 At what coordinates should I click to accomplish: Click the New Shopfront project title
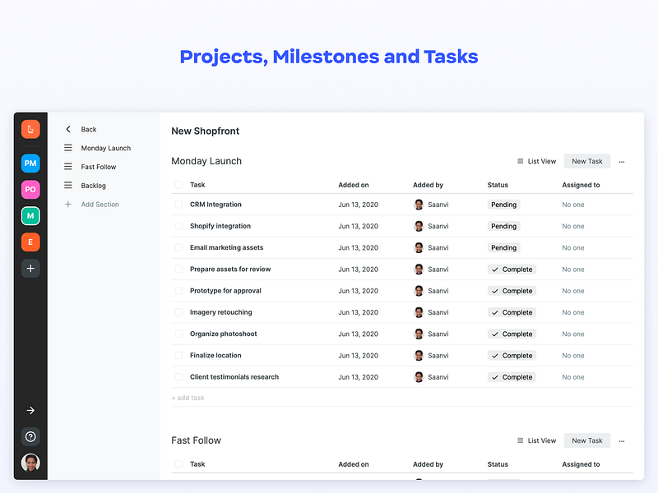(x=205, y=131)
